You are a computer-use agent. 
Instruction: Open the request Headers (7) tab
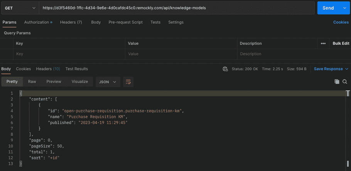point(71,22)
